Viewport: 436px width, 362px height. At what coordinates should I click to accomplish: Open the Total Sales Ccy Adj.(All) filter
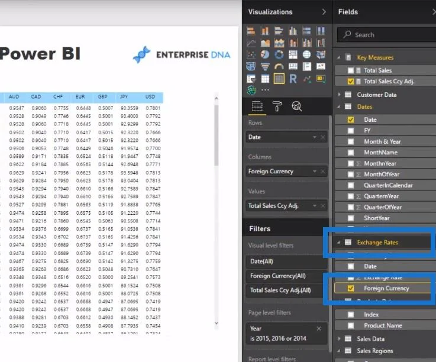[286, 290]
